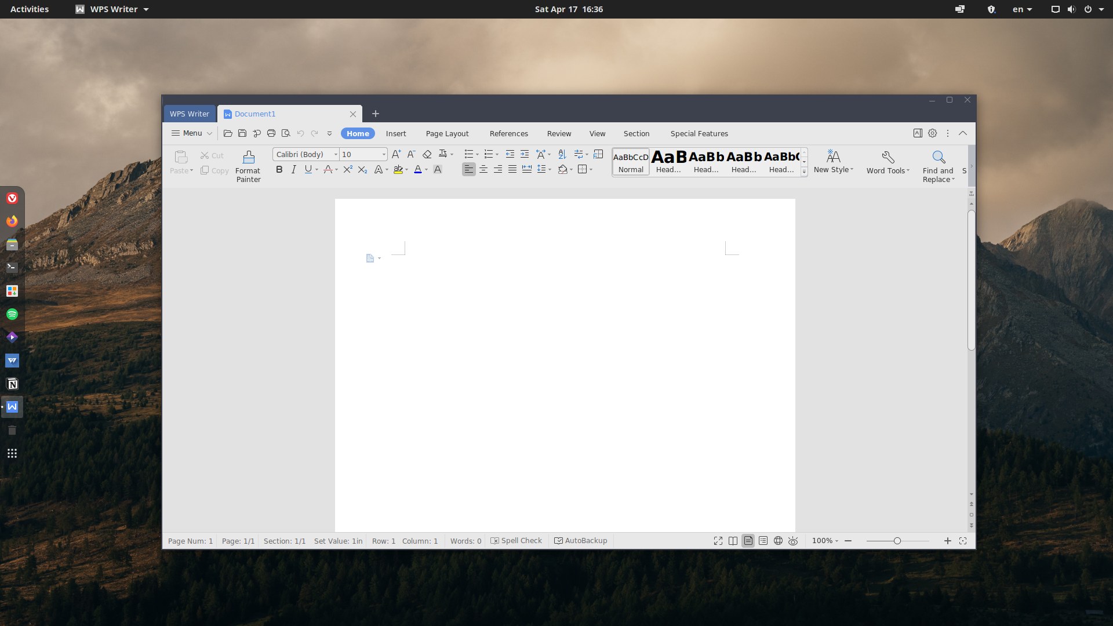Screen dimensions: 1113x626
Task: Click the Clear Formatting eraser icon
Action: coord(427,154)
